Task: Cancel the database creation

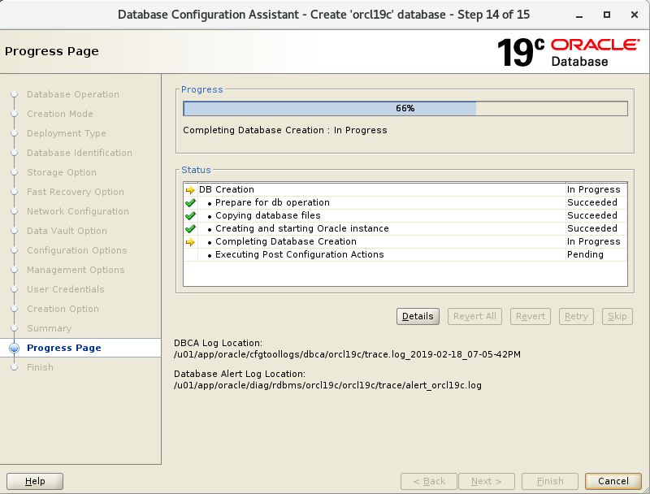Action: click(x=613, y=481)
